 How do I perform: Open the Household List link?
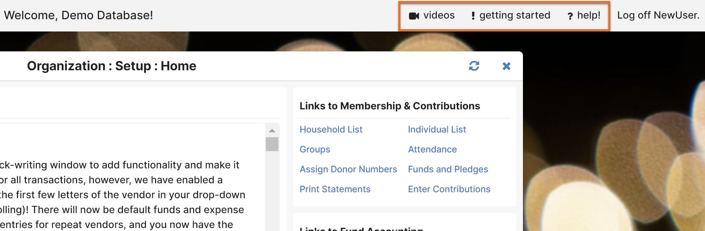pyautogui.click(x=331, y=130)
